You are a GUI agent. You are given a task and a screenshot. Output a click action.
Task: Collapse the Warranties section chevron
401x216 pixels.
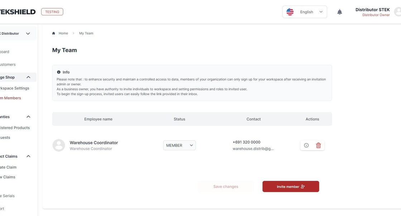[x=28, y=117]
